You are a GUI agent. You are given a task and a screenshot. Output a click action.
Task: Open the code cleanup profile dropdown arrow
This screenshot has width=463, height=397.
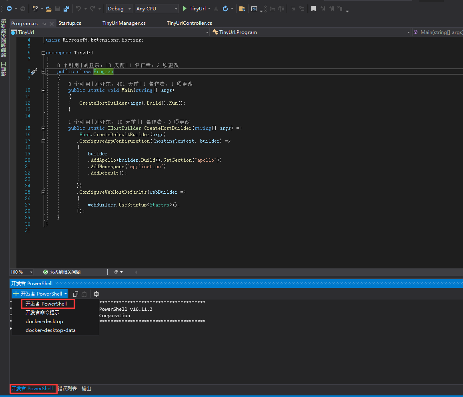click(x=121, y=272)
